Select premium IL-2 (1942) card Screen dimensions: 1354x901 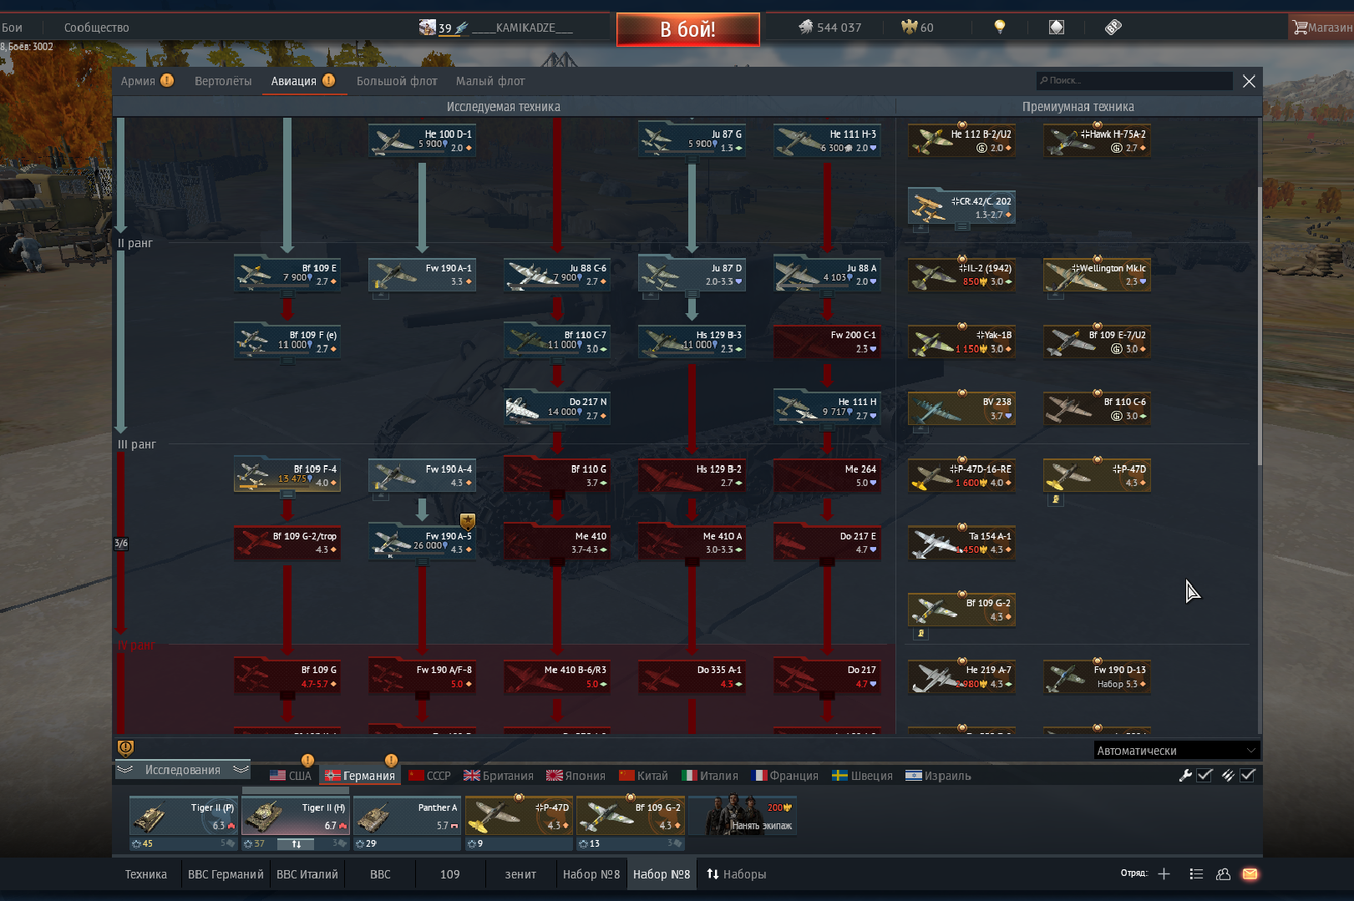pos(961,275)
